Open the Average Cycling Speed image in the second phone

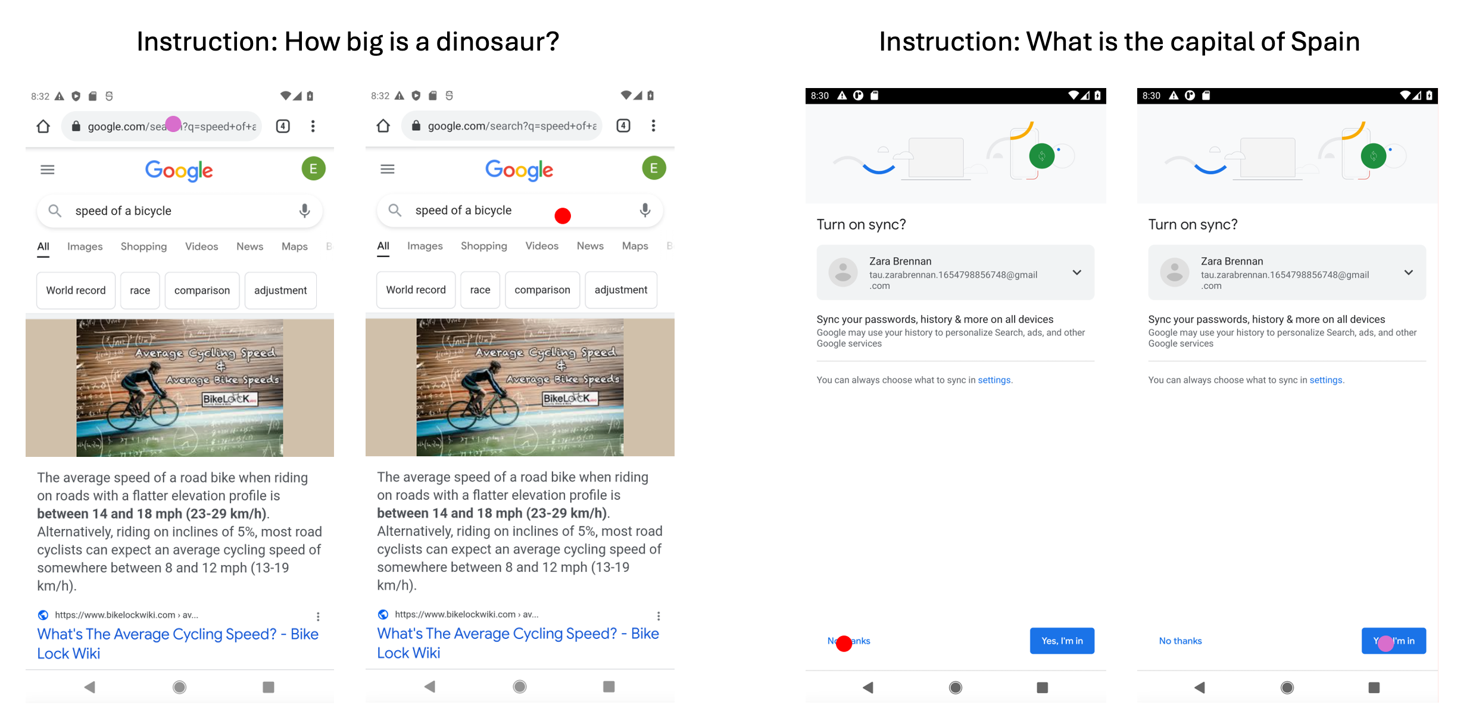point(520,387)
